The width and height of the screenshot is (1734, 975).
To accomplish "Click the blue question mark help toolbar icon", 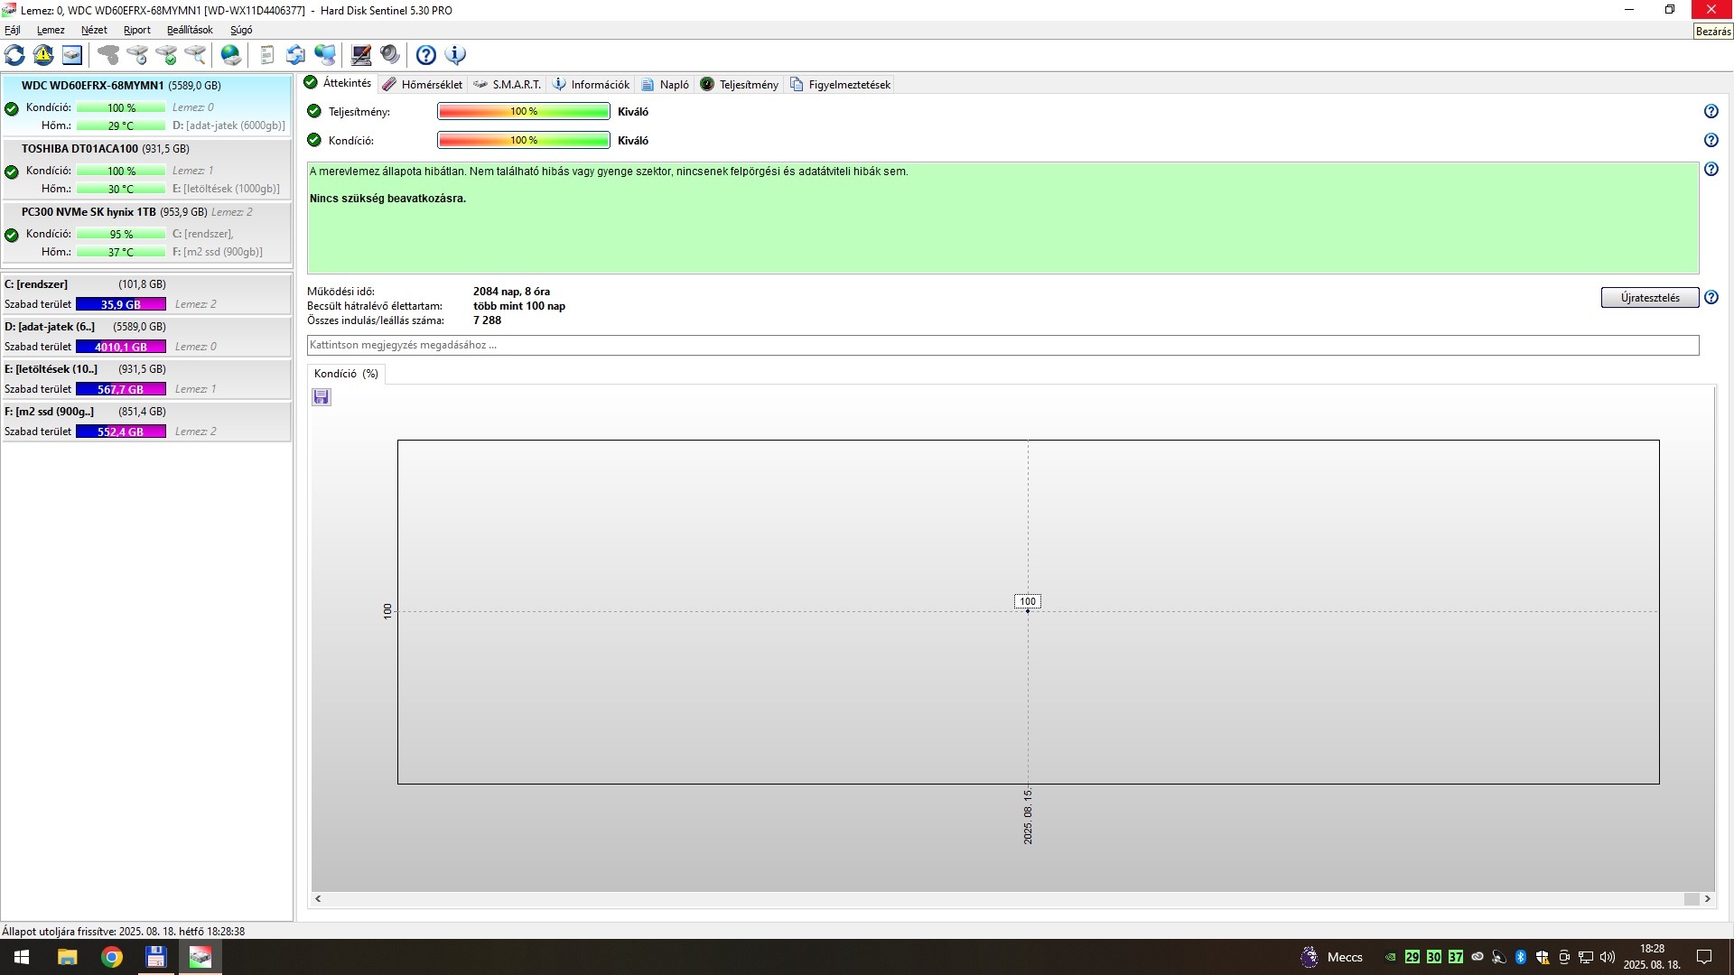I will point(426,55).
